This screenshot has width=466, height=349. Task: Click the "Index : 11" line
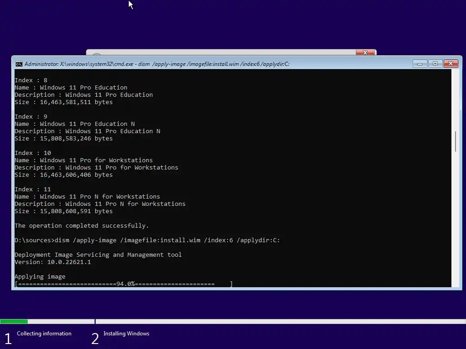pos(33,189)
